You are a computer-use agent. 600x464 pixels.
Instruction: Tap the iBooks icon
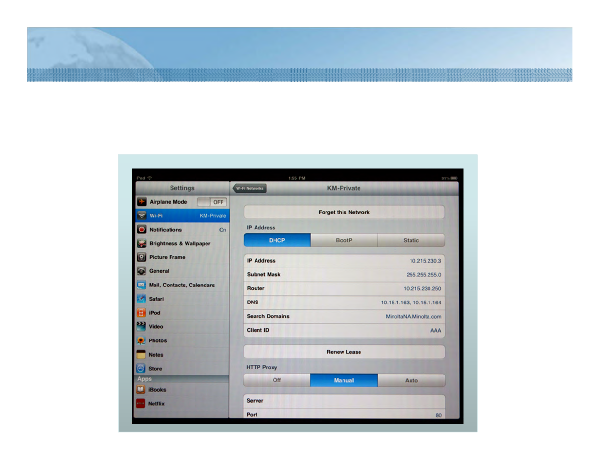(141, 390)
